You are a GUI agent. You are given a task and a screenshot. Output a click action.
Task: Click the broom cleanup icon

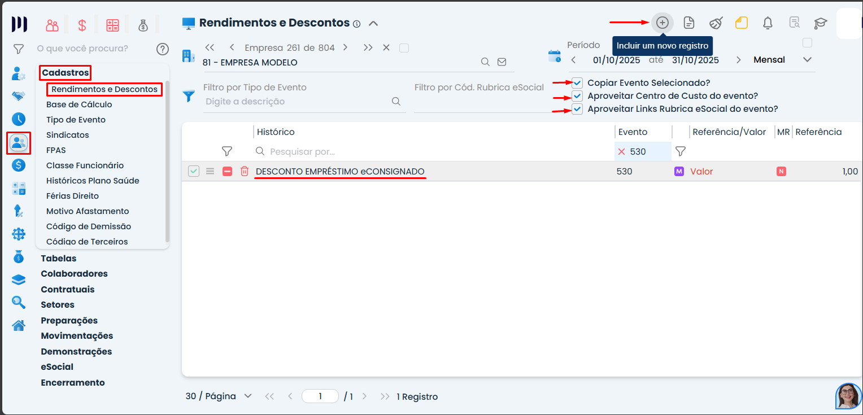[x=716, y=23]
